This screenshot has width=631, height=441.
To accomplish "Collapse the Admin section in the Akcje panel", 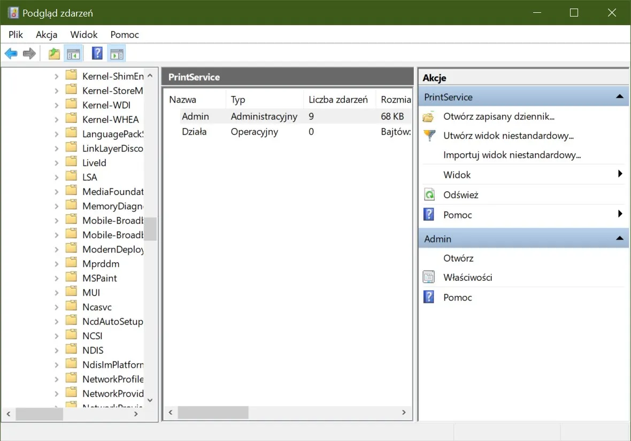I will 620,238.
